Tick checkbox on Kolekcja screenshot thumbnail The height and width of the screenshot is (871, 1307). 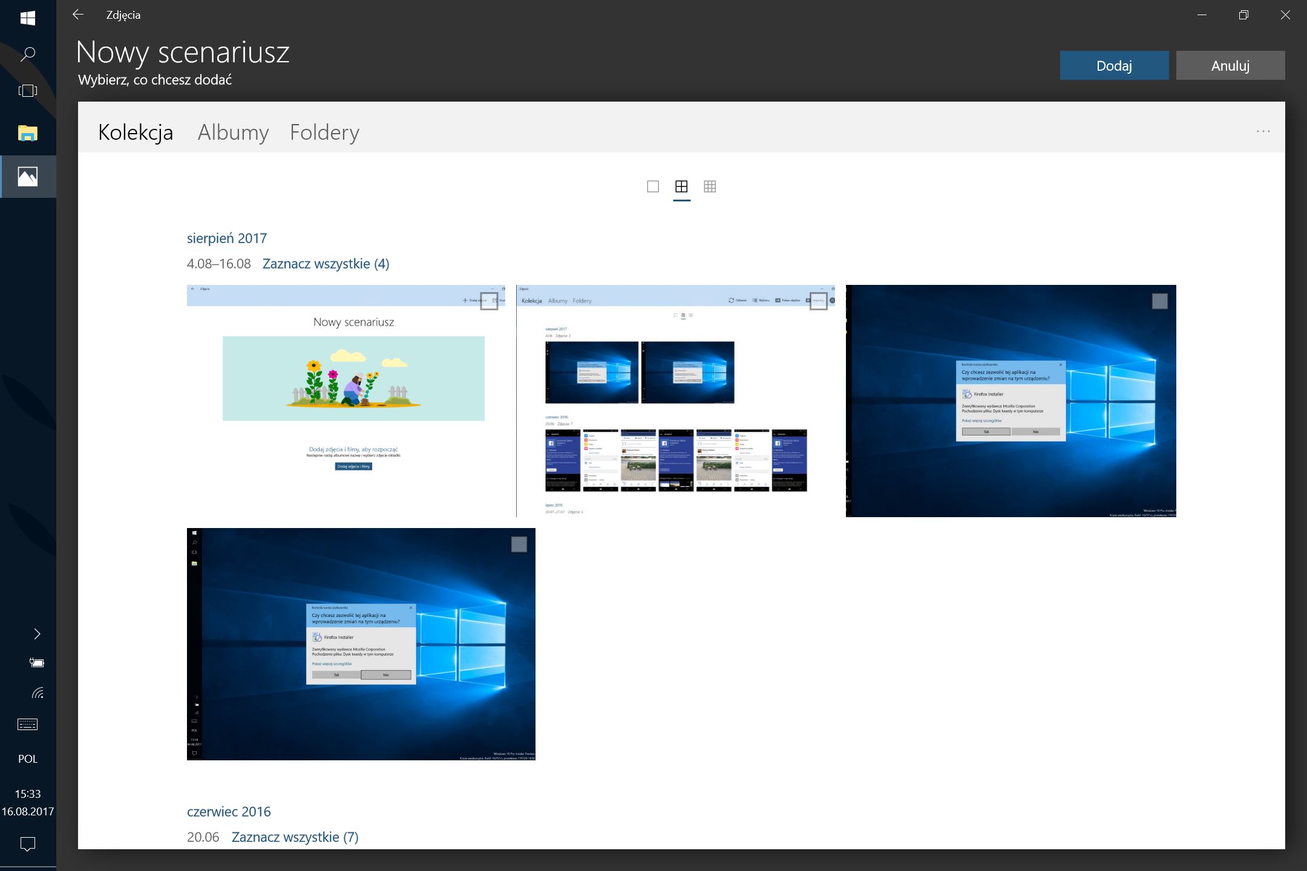[x=818, y=301]
